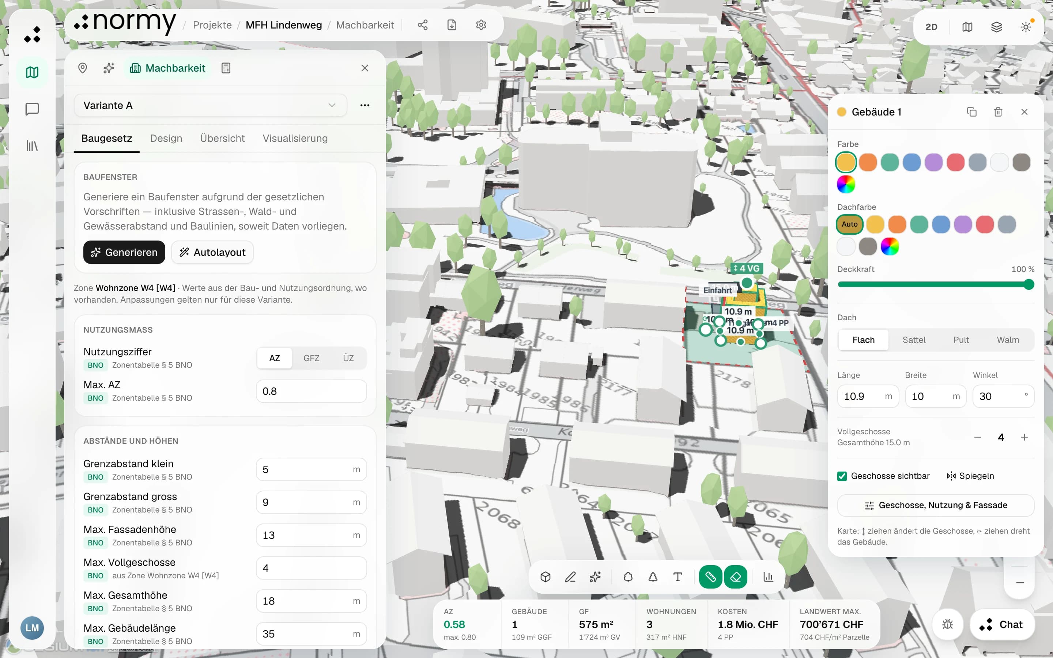The width and height of the screenshot is (1053, 658).
Task: Open the layers stack icon
Action: [x=996, y=27]
